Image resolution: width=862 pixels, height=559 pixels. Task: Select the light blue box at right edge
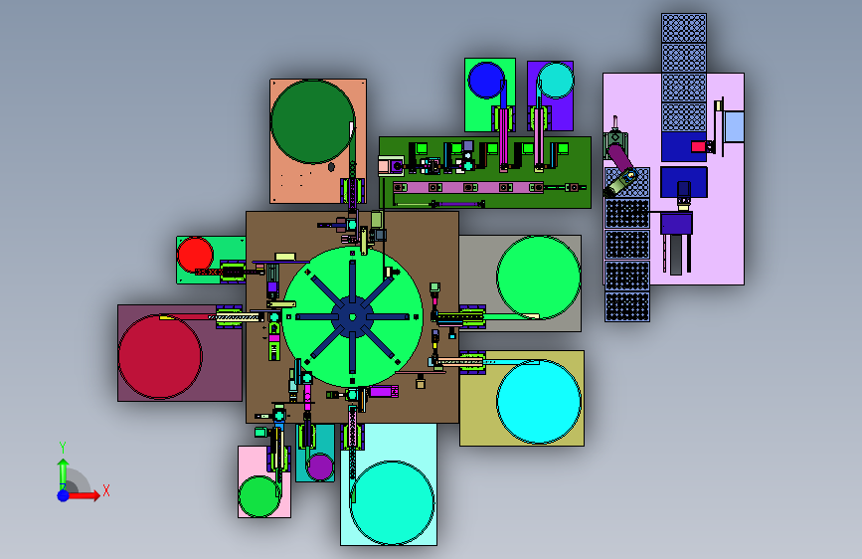735,126
